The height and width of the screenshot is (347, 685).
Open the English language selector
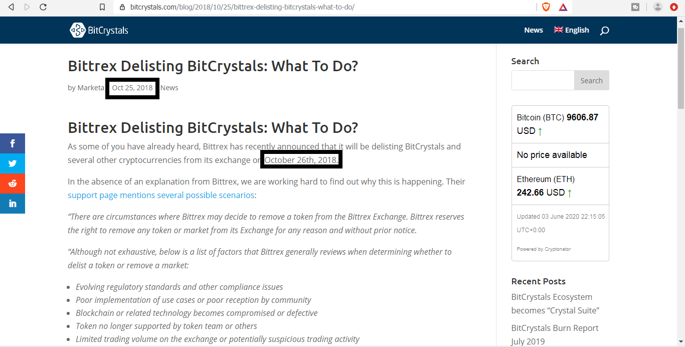[571, 30]
